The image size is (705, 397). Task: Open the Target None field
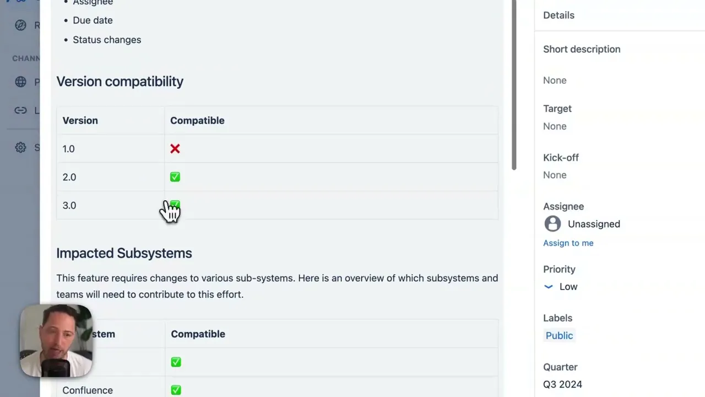coord(555,126)
